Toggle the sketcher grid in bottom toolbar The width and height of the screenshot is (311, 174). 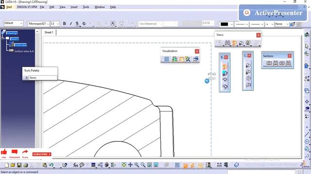(x=177, y=165)
